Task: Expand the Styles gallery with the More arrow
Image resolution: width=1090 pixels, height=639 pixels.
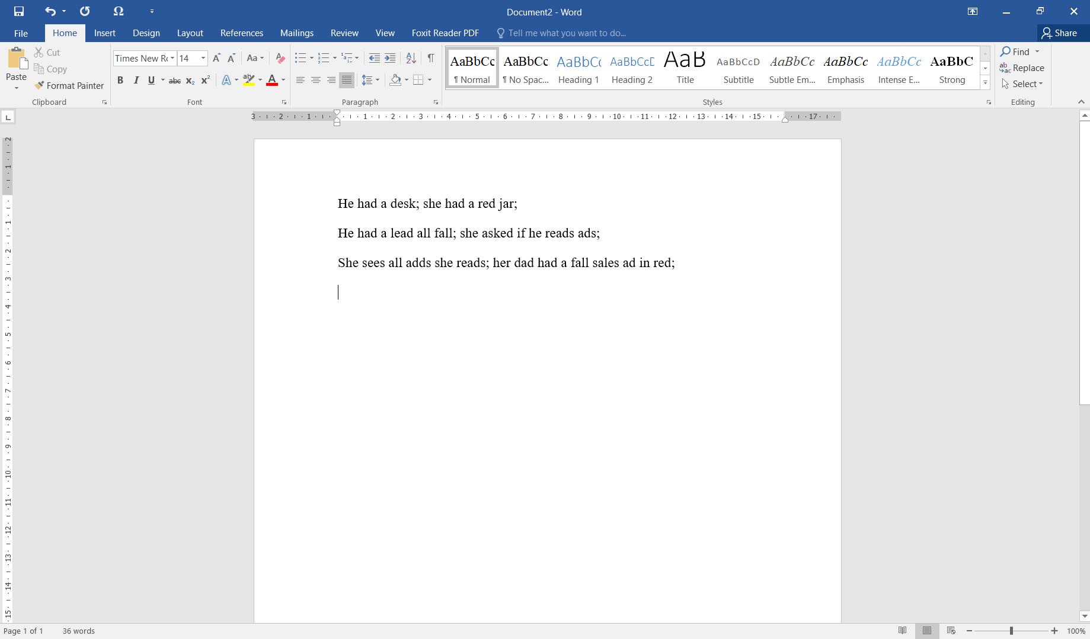Action: pyautogui.click(x=985, y=83)
